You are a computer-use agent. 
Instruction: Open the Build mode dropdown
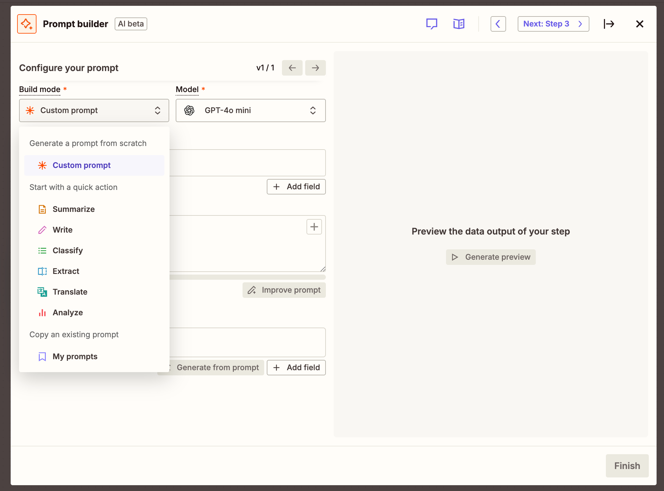[94, 110]
